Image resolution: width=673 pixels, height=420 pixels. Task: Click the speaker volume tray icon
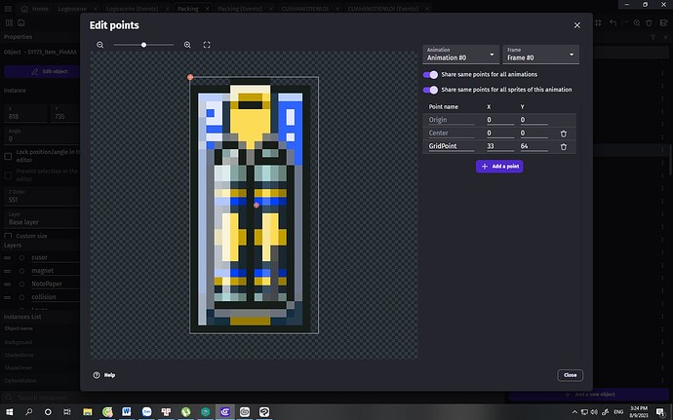[x=594, y=412]
